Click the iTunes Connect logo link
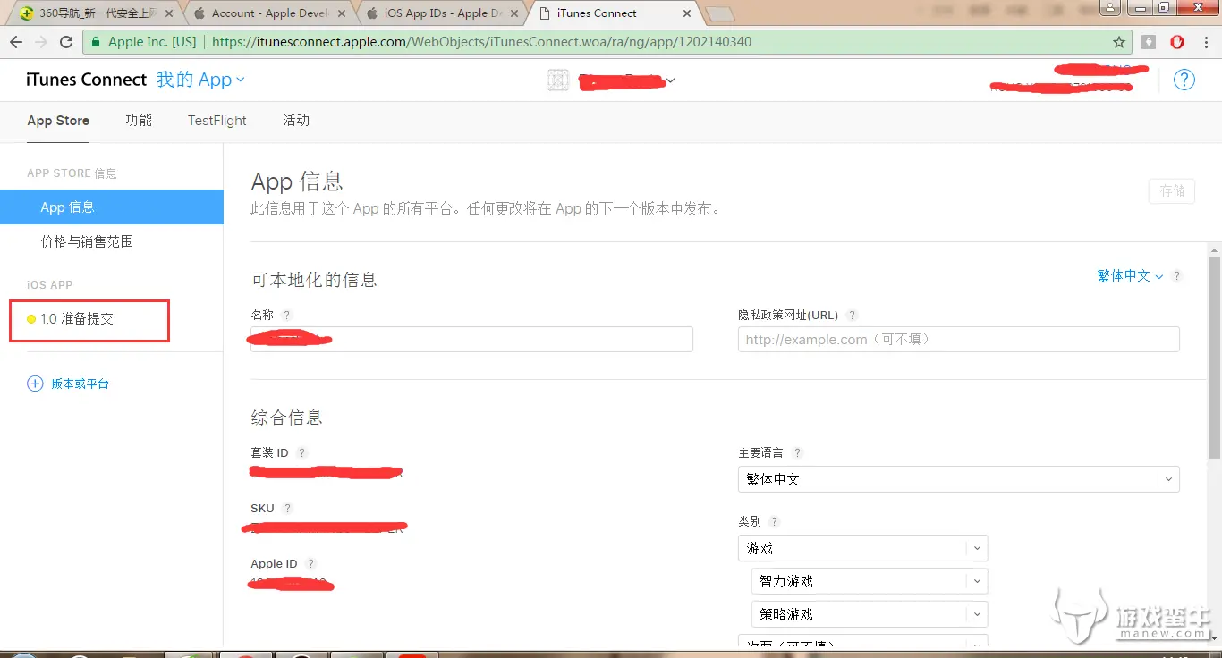This screenshot has width=1222, height=658. coord(87,80)
